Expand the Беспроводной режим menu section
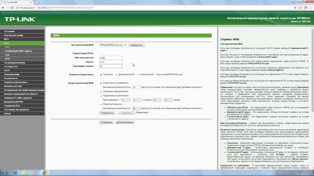The height and width of the screenshot is (176, 314). (23, 63)
